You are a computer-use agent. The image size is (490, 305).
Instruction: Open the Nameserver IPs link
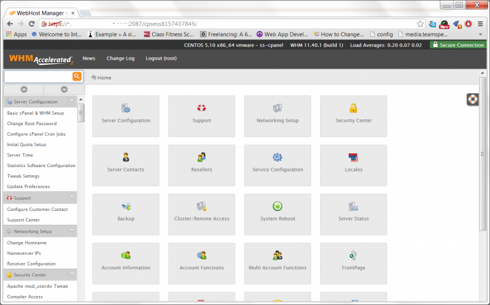[x=24, y=253]
